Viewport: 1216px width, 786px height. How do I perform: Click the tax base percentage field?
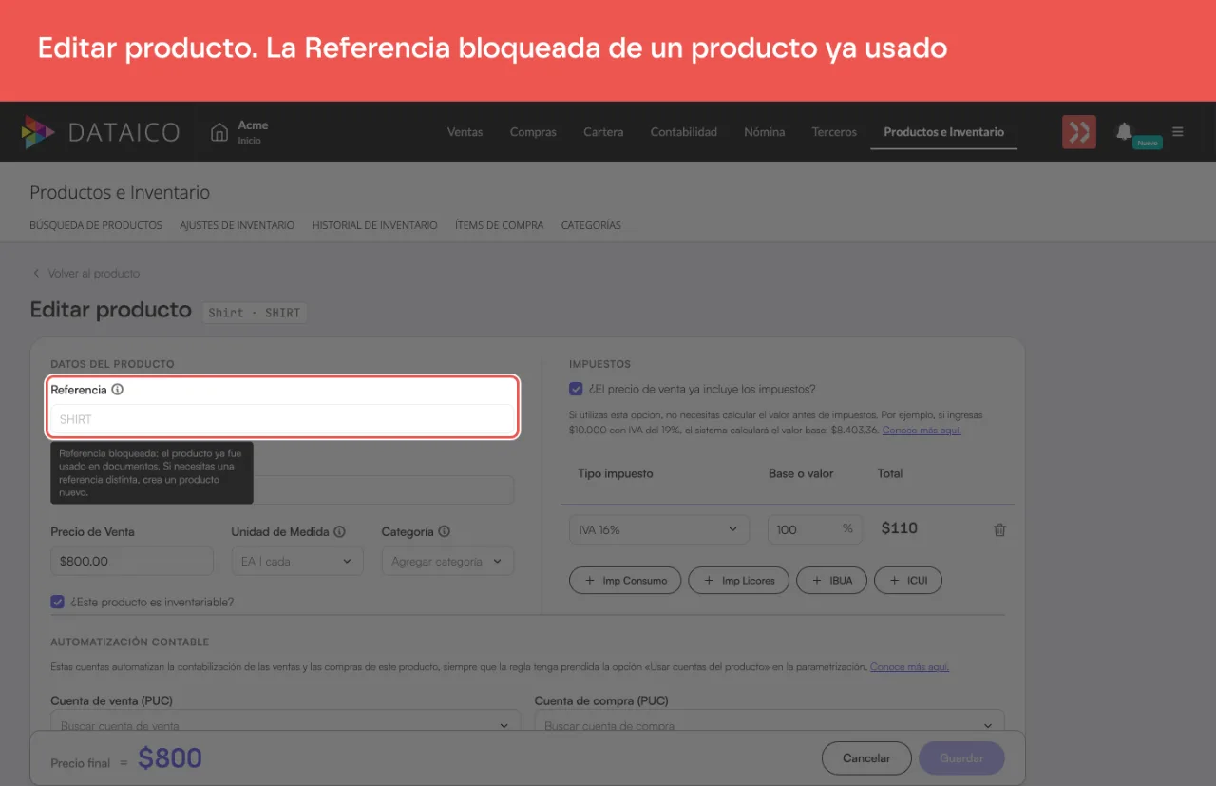coord(815,529)
